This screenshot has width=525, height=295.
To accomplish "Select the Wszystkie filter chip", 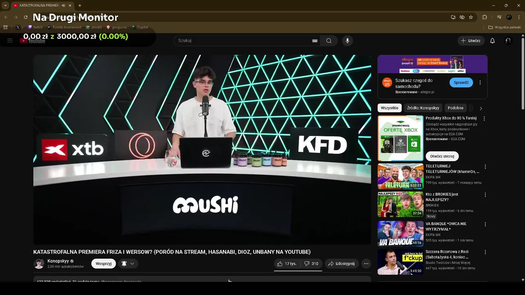I will 389,108.
